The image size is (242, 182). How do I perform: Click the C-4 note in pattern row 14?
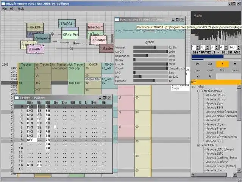click(x=30, y=165)
